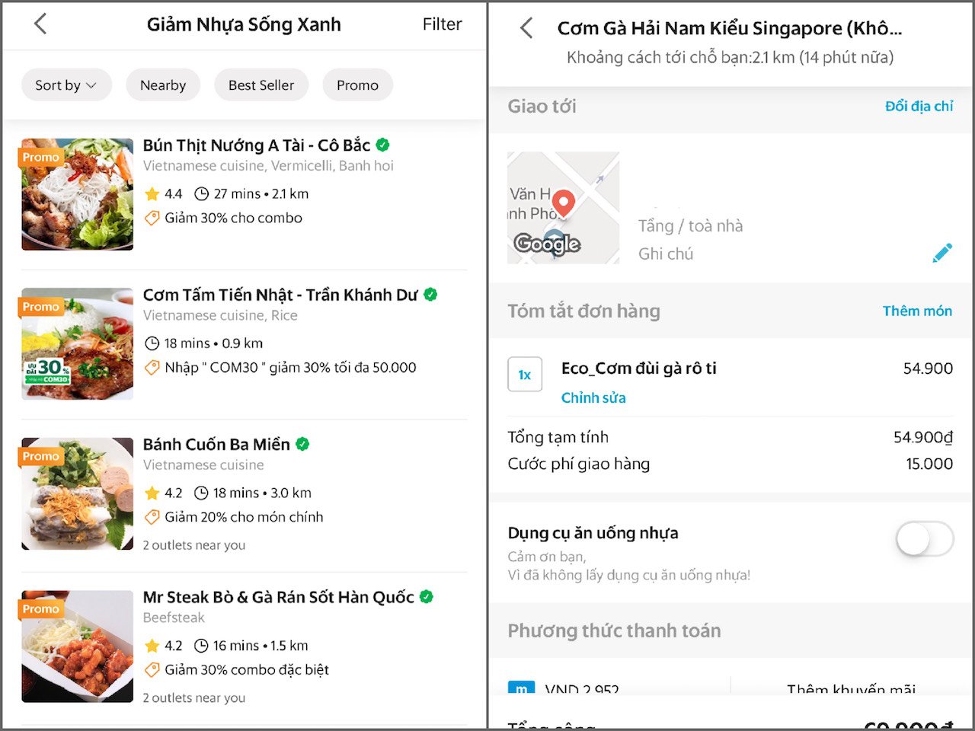The image size is (975, 731).
Task: Select the Best Seller filter chip
Action: click(261, 85)
